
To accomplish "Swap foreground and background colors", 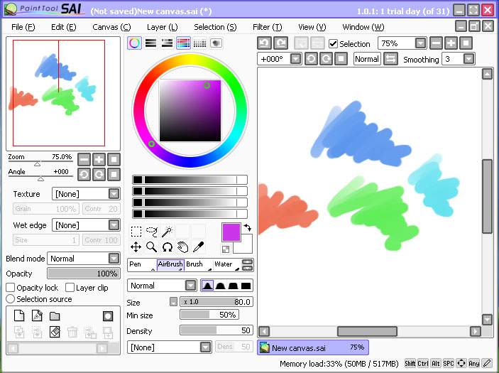I will coord(248,227).
